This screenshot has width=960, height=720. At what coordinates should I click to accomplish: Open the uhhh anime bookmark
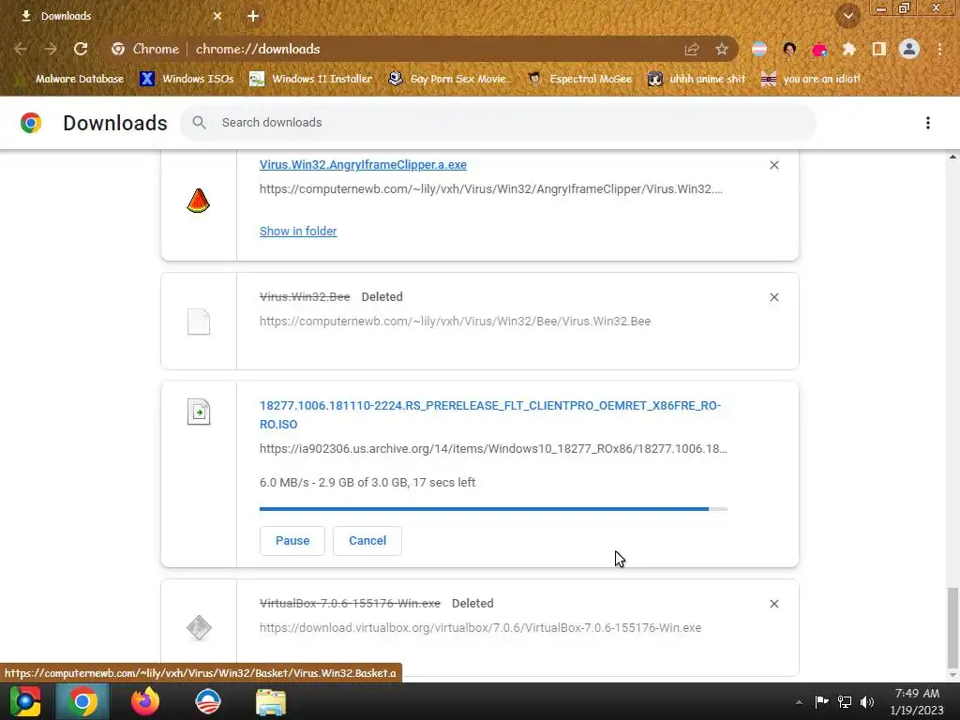[697, 79]
